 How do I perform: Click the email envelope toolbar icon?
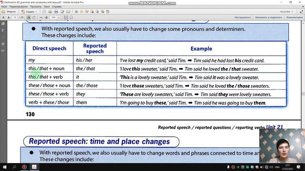[68, 11]
